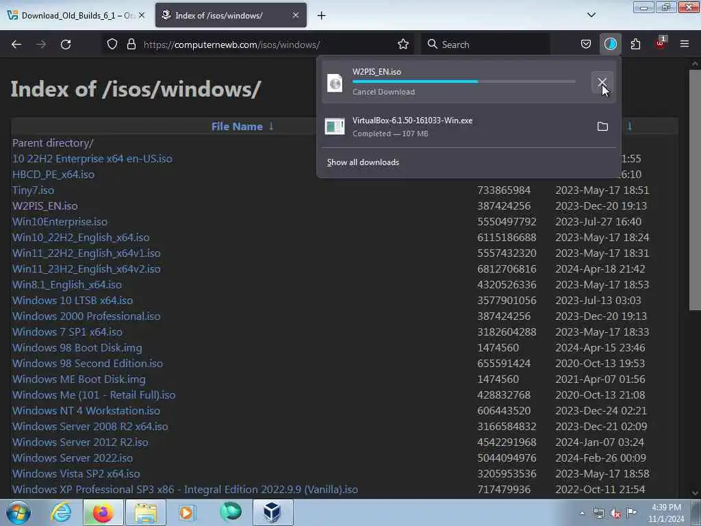Click the page vertical scrollbar thumb
Screen dimensions: 701x526
click(x=695, y=190)
